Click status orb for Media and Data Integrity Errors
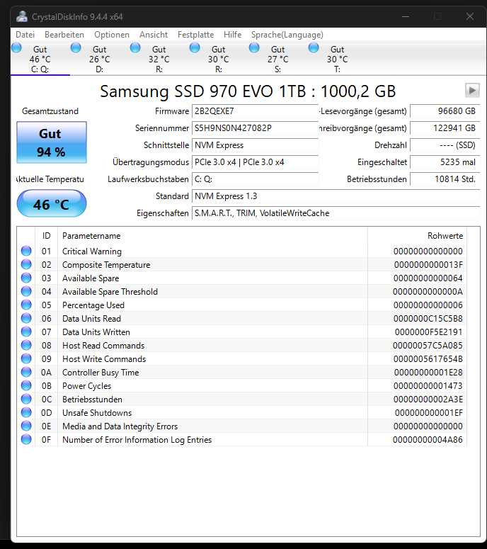The height and width of the screenshot is (549, 487). click(26, 426)
